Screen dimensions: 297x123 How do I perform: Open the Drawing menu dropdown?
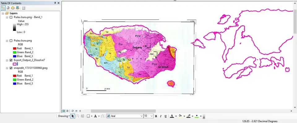point(64,116)
